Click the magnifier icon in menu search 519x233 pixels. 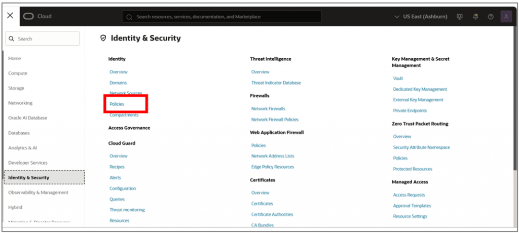click(x=12, y=39)
